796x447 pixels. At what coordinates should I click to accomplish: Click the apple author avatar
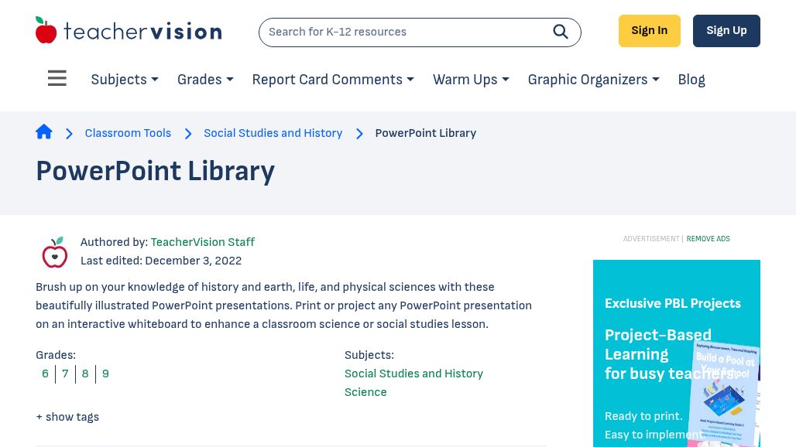point(55,253)
